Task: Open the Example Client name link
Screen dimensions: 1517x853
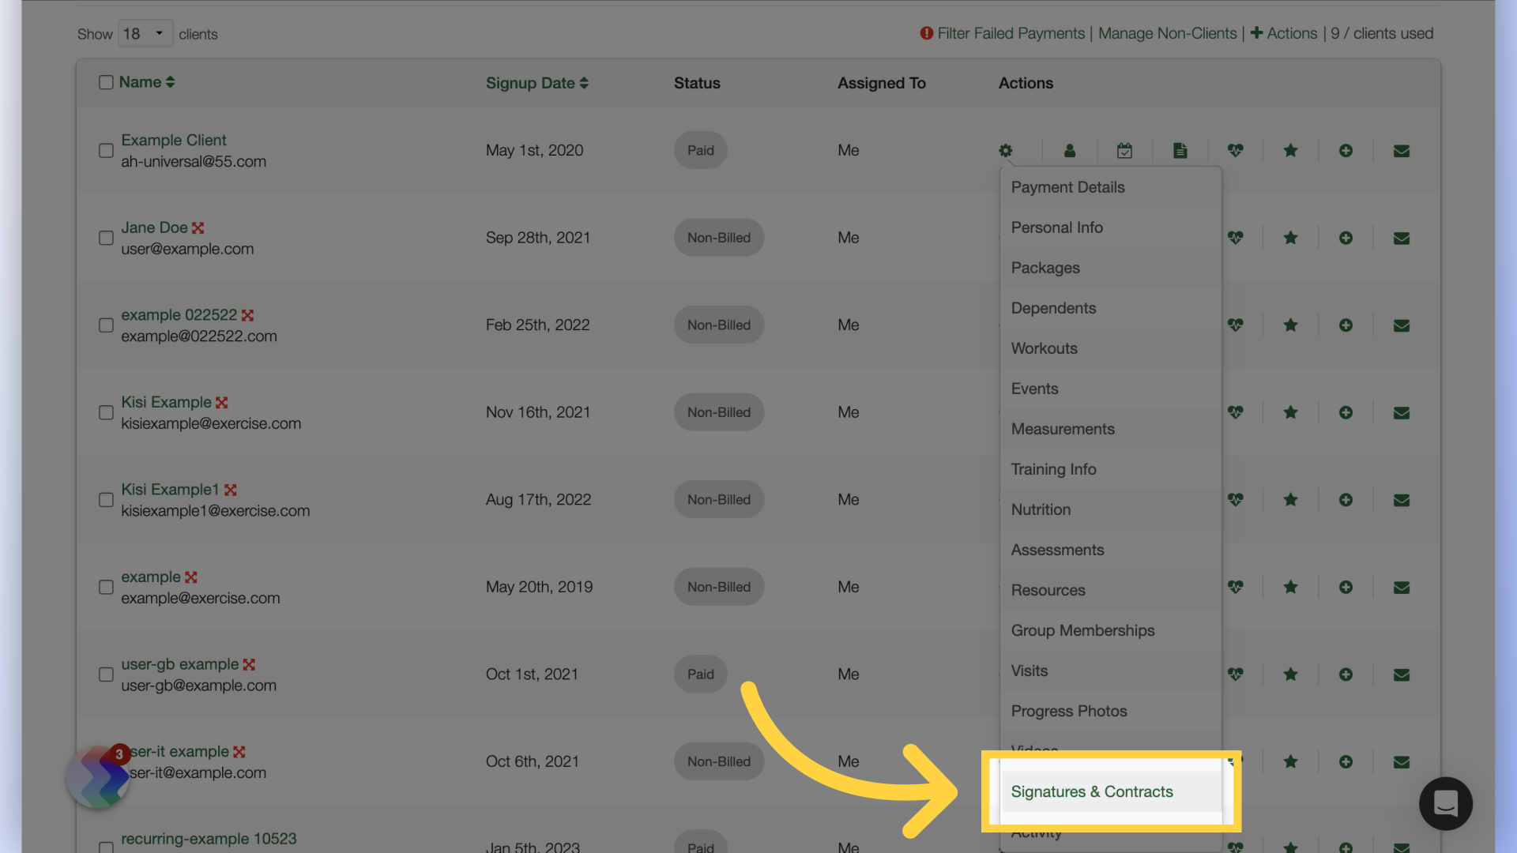Action: click(x=174, y=140)
